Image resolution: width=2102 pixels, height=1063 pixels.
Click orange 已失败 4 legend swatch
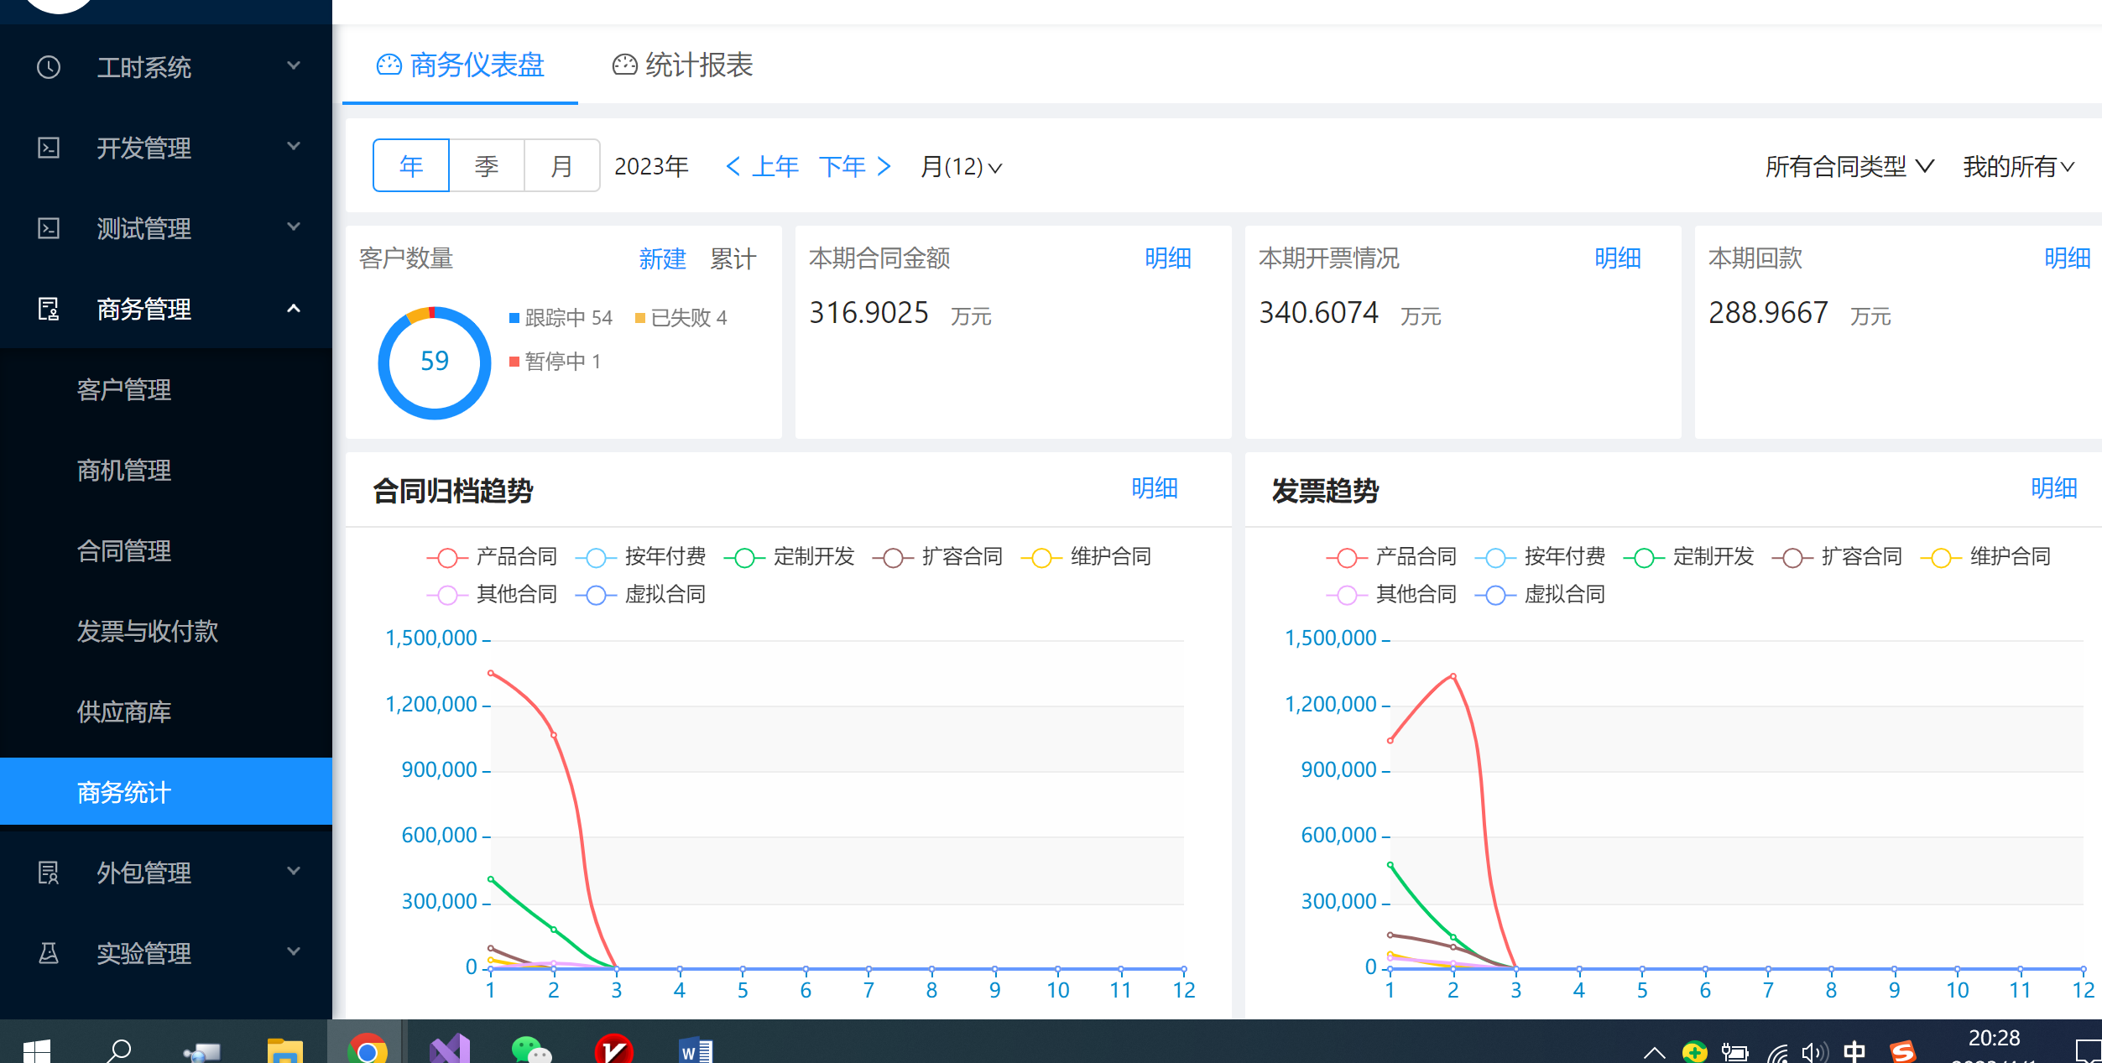(x=640, y=318)
